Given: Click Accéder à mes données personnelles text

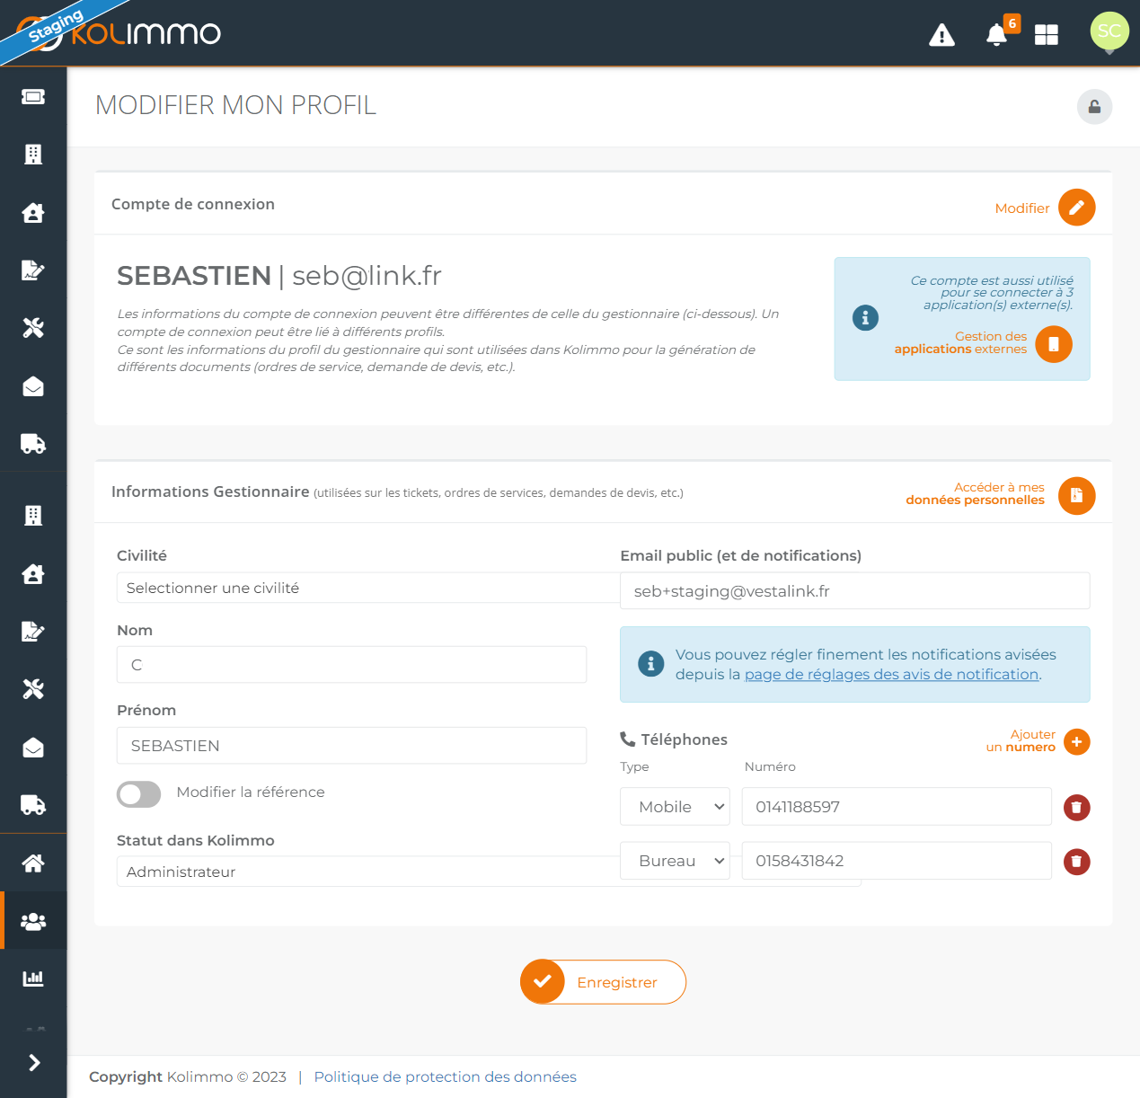Looking at the screenshot, I should point(975,494).
